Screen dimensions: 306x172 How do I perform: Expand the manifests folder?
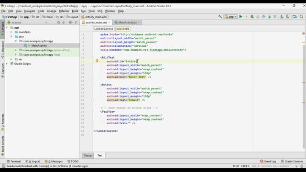coord(11,32)
